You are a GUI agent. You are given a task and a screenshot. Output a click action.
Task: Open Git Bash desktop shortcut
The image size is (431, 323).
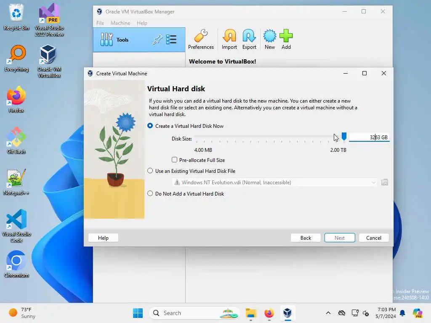click(16, 140)
